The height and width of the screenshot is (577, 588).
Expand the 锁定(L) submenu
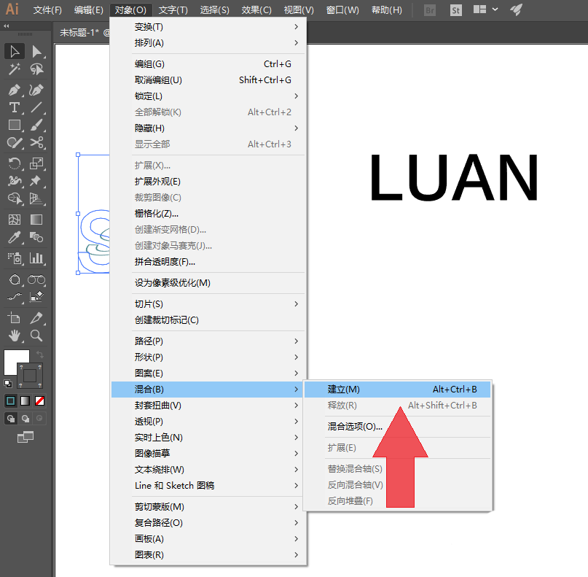coord(209,96)
